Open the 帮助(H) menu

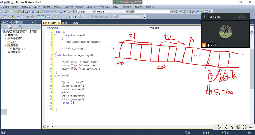click(x=150, y=7)
